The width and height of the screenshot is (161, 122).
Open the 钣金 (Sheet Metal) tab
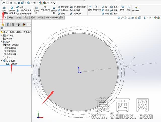click(26, 18)
